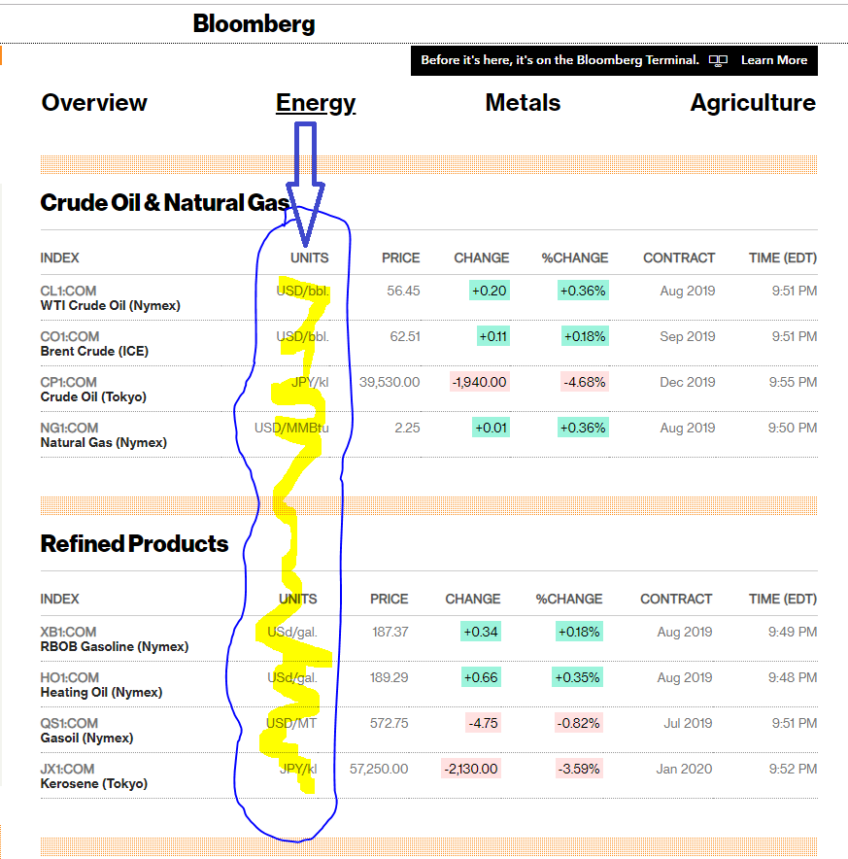Open the Brent Crude (ICE) link
The width and height of the screenshot is (848, 859).
(x=94, y=352)
